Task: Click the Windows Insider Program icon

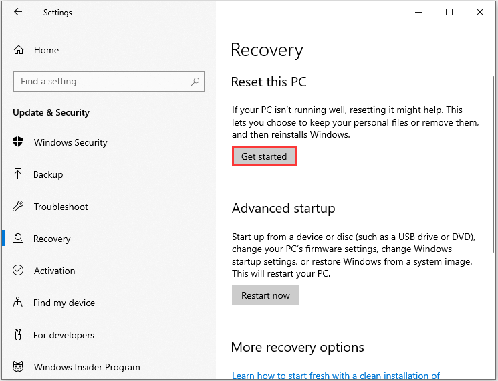Action: click(x=19, y=367)
